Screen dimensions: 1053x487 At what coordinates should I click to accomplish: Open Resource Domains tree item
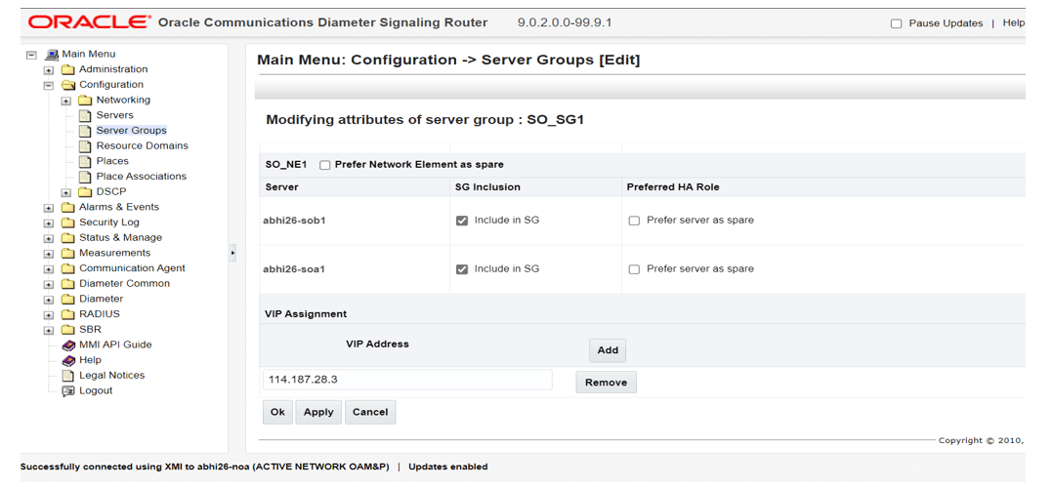(143, 145)
